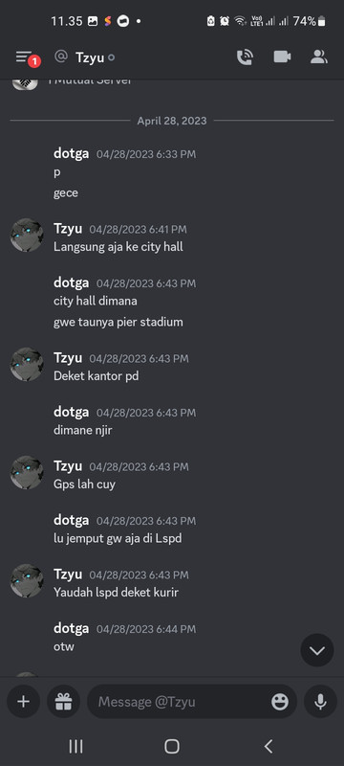
Task: Tap the Android home navigation button
Action: 171,746
